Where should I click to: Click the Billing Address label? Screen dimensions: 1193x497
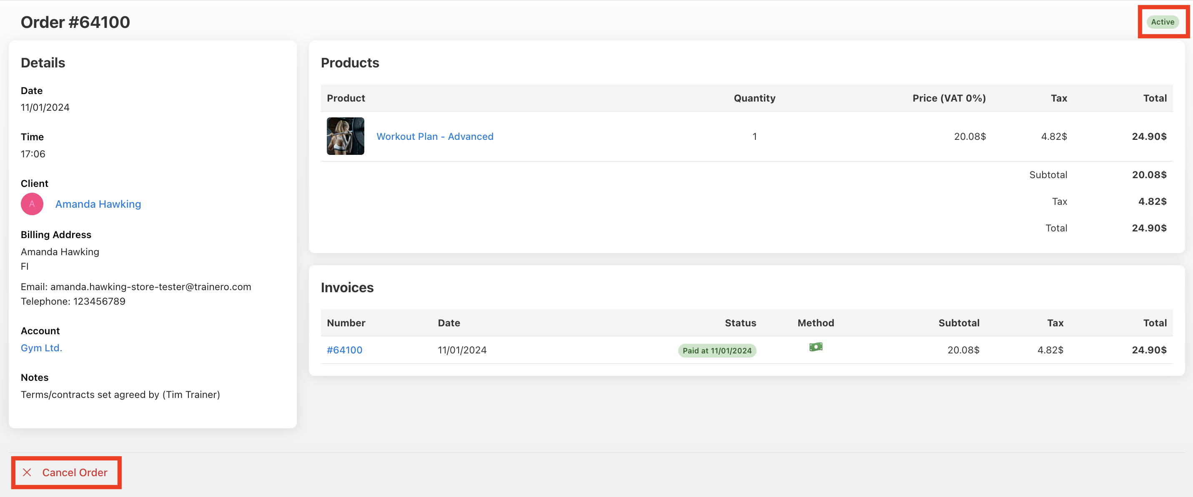(56, 234)
